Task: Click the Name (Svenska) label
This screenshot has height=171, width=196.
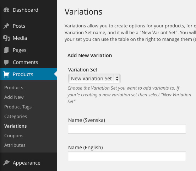Action: coord(87,120)
